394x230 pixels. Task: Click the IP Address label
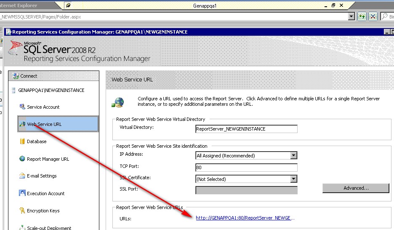click(x=131, y=154)
